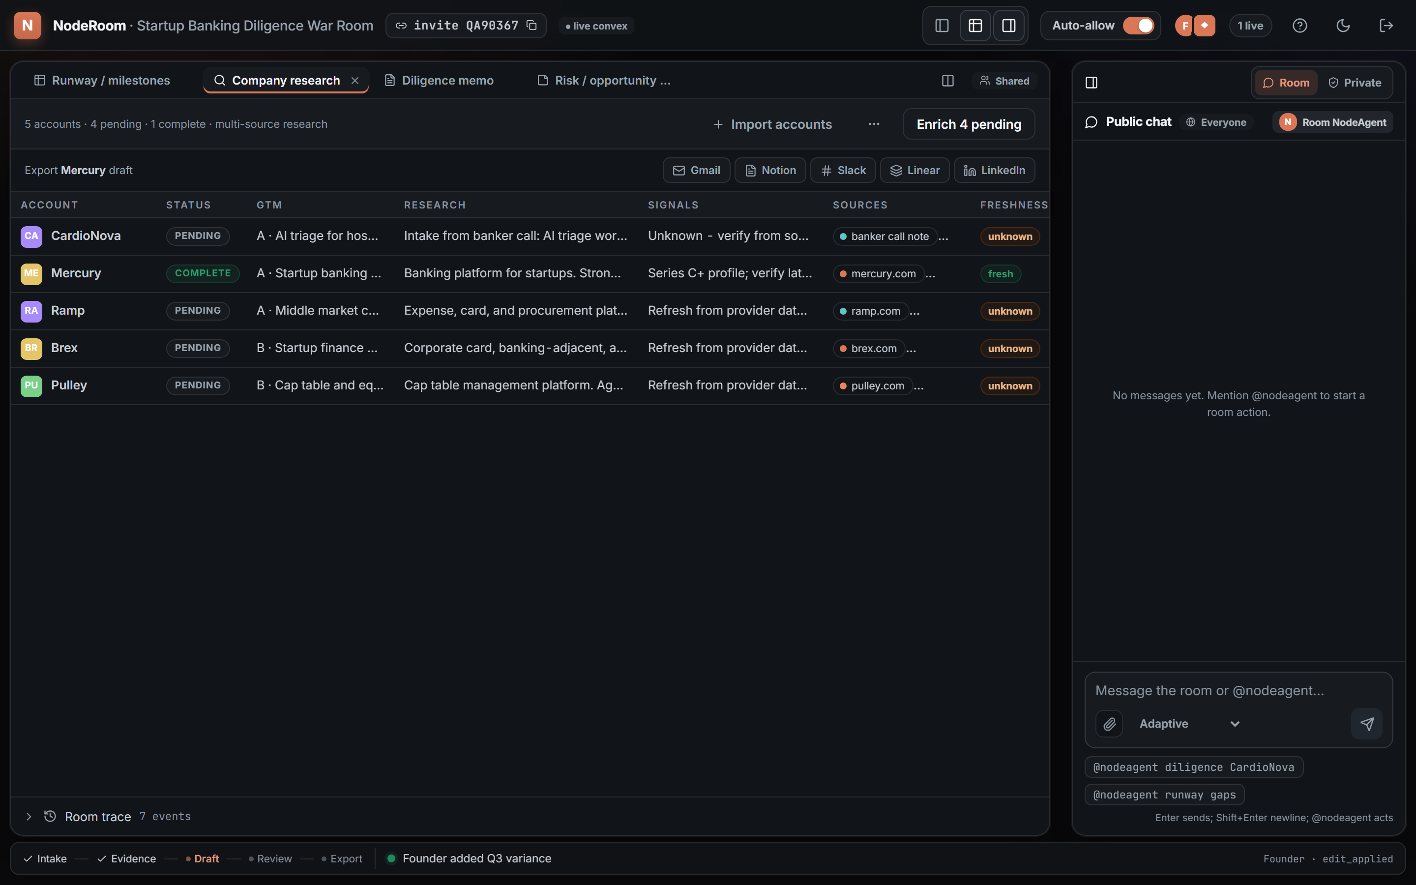Viewport: 1416px width, 885px height.
Task: Click the PU avatar for Pulley
Action: (31, 386)
